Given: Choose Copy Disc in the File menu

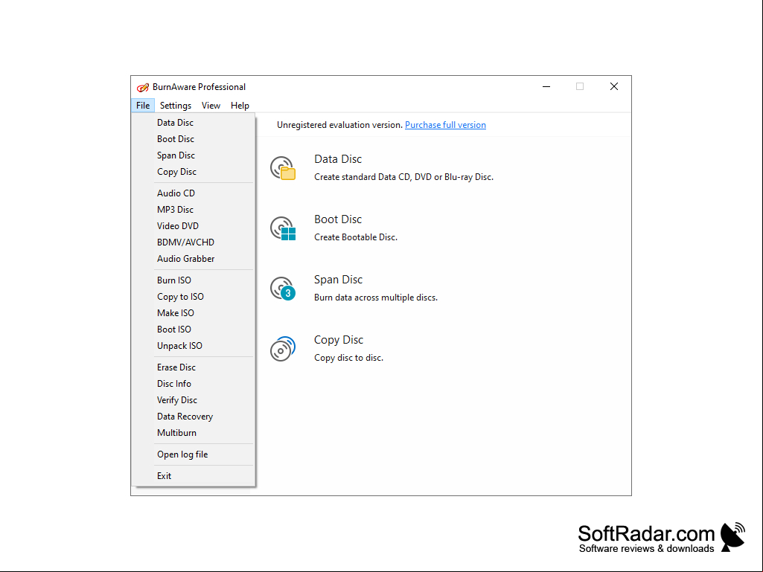Looking at the screenshot, I should (x=194, y=172).
